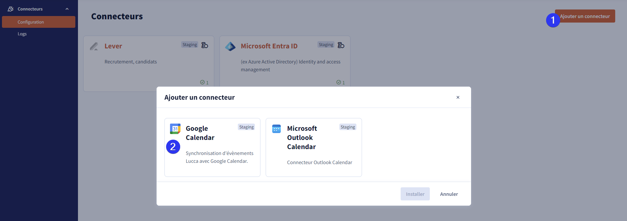Open the Lever connector title link
627x221 pixels.
tap(113, 46)
